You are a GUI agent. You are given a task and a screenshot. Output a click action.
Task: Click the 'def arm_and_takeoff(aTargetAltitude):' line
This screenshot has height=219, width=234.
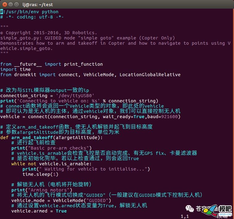51,138
